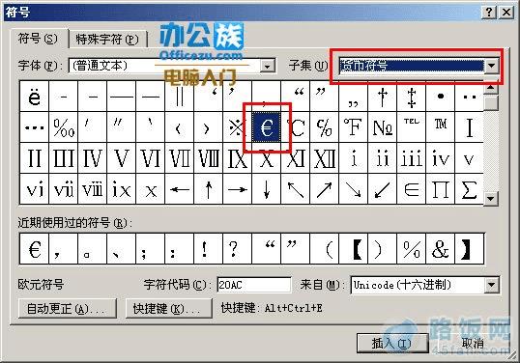Click the 取消 cancel button
Image resolution: width=520 pixels, height=363 pixels.
(473, 344)
